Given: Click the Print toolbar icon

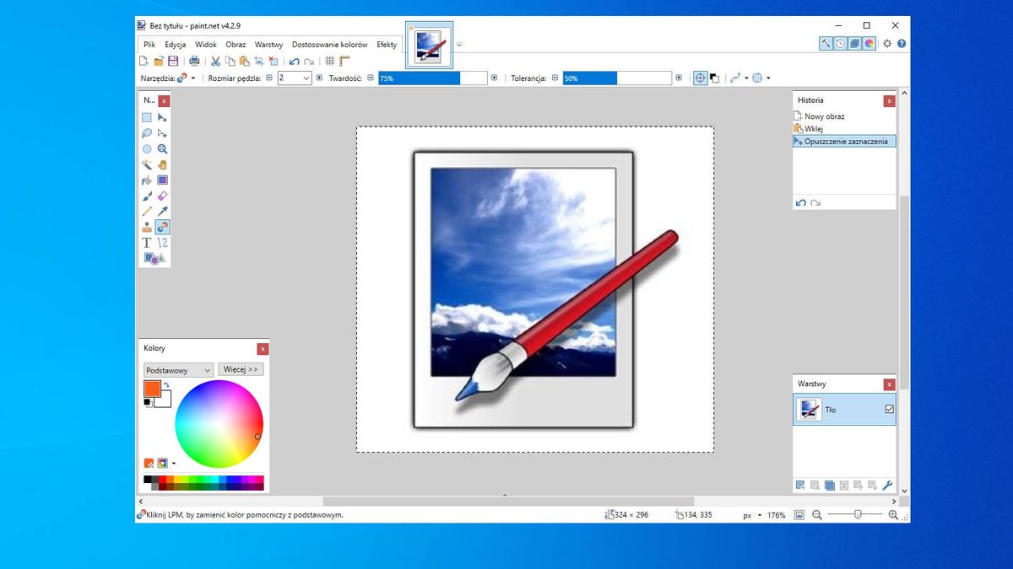Looking at the screenshot, I should pyautogui.click(x=194, y=61).
